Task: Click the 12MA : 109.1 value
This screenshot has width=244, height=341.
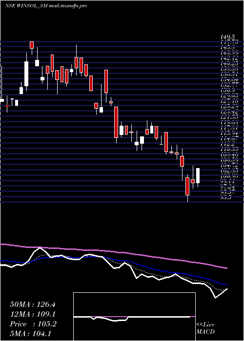Action: pyautogui.click(x=33, y=314)
